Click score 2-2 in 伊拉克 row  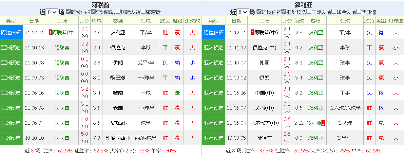click(x=85, y=44)
